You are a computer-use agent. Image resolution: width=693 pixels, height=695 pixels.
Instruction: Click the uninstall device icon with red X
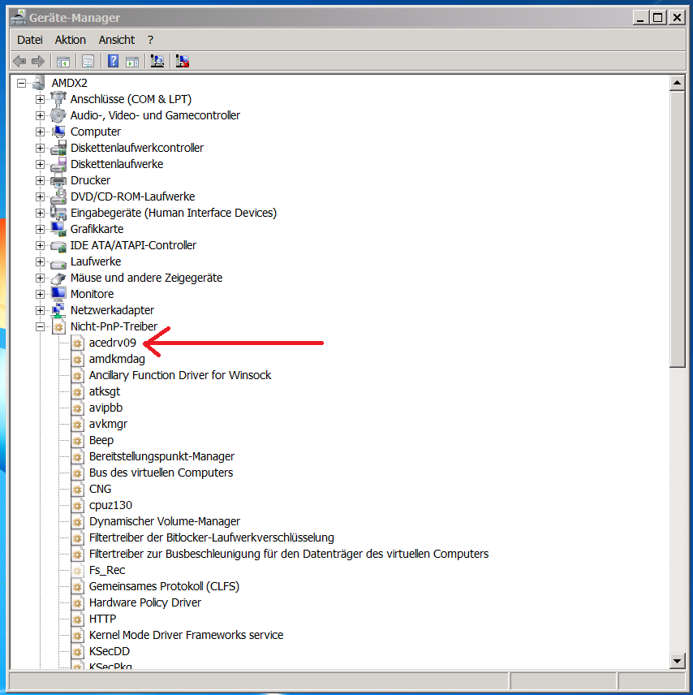pos(183,61)
